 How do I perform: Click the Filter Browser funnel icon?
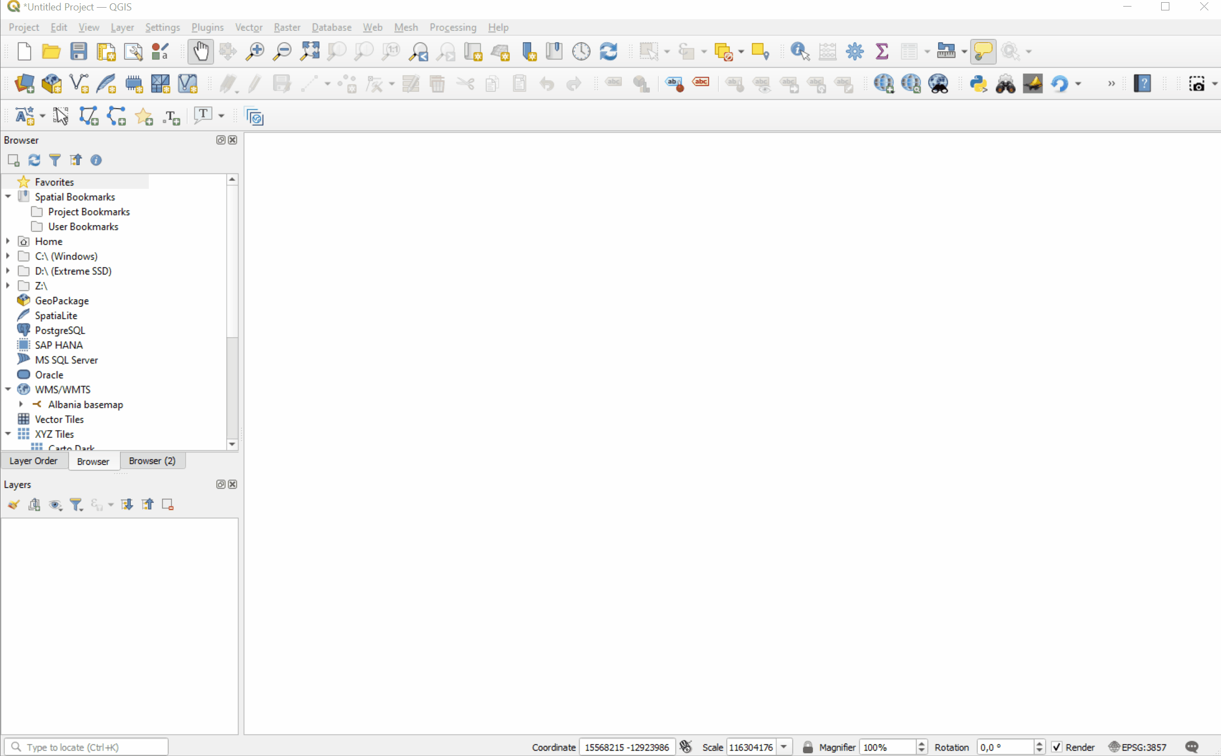(x=55, y=160)
